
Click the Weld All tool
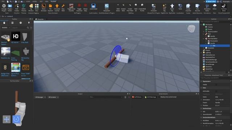coord(136,8)
